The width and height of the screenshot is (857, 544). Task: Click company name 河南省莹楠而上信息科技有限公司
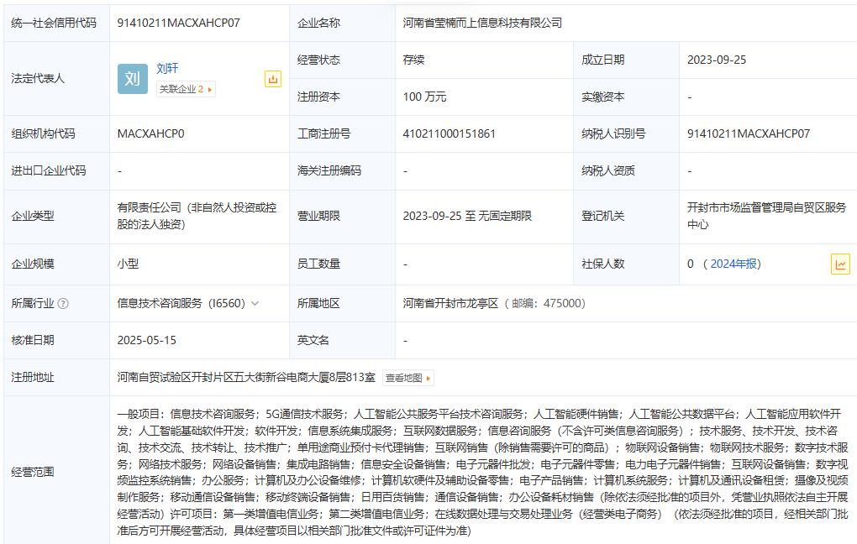coord(482,23)
